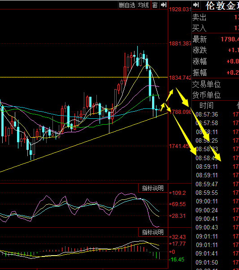Click the 最新 latest price value
Screen dimensions: 239x270
[230, 39]
